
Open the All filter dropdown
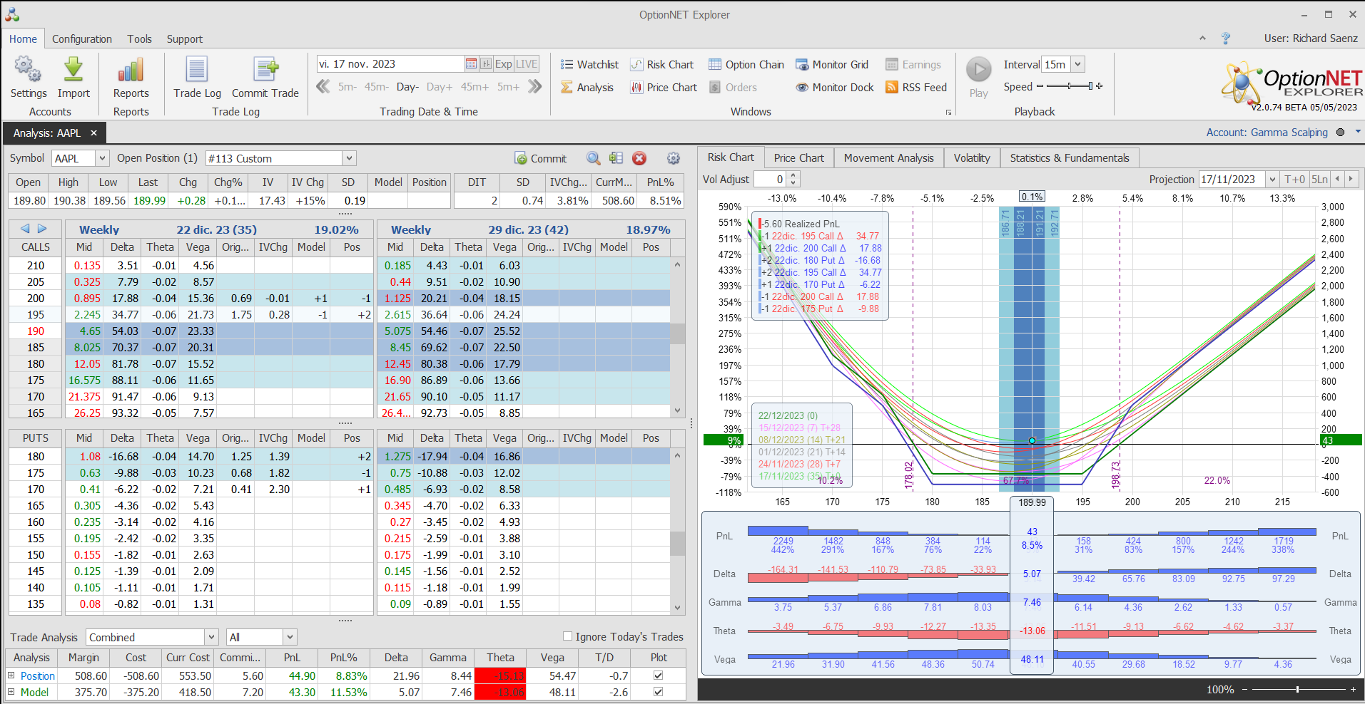point(290,637)
